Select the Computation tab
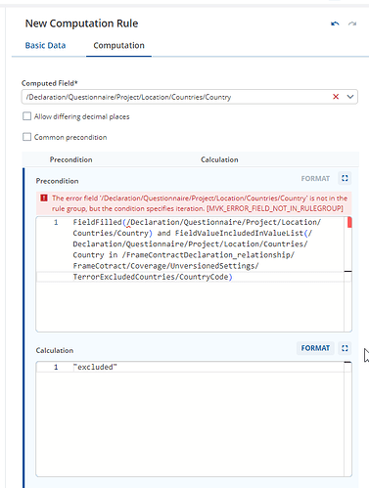369x488 pixels. 118,45
